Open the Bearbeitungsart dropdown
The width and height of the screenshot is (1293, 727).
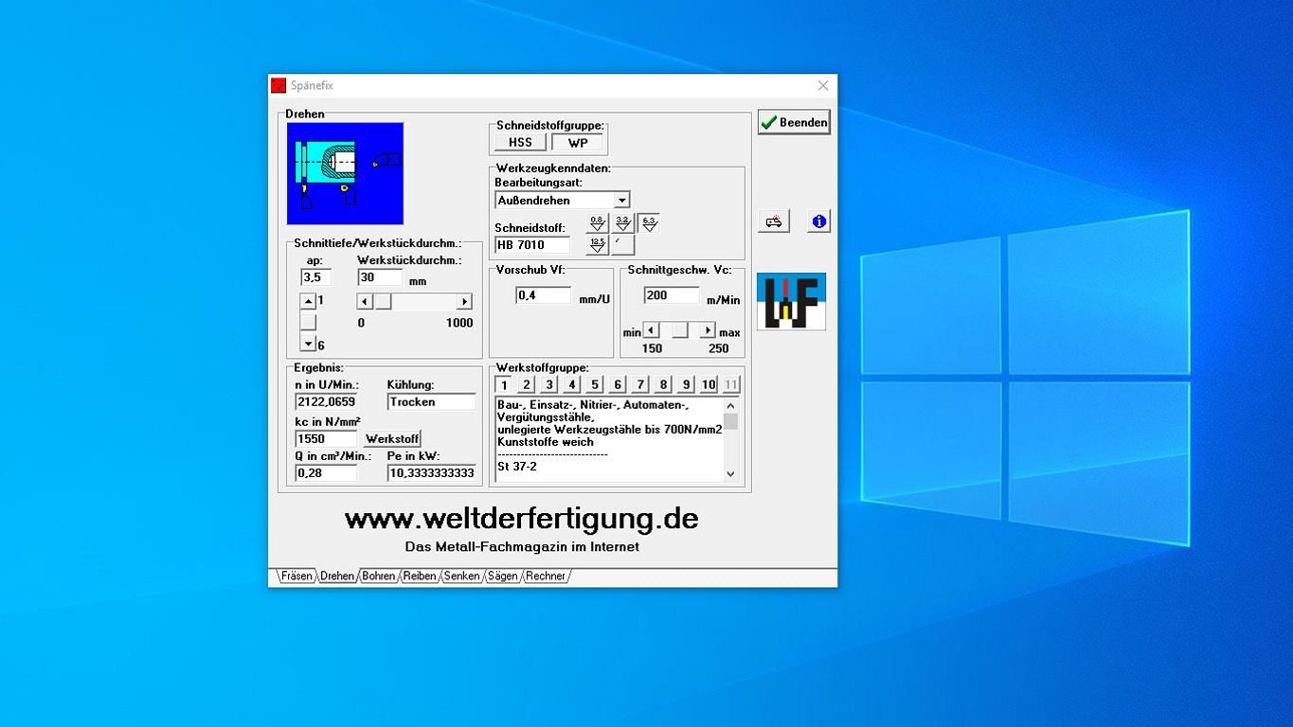coord(621,201)
